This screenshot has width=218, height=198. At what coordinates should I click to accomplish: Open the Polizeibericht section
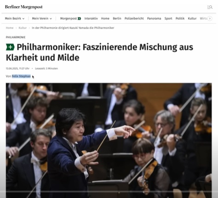(x=134, y=18)
